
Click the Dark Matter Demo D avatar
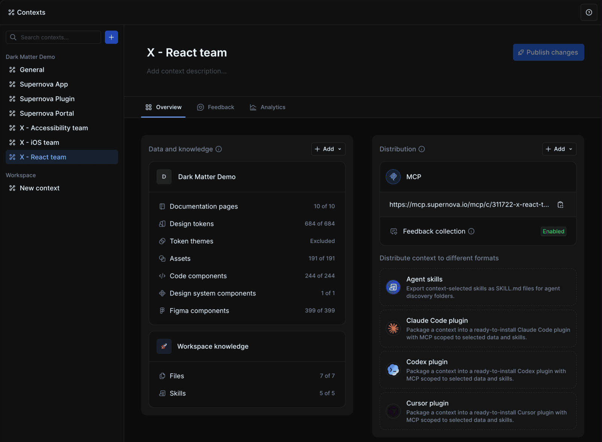[164, 177]
